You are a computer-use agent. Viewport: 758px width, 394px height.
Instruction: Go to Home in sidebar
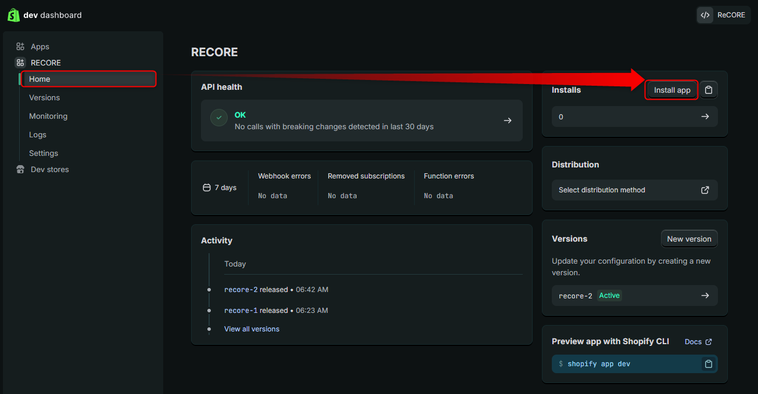coord(89,79)
